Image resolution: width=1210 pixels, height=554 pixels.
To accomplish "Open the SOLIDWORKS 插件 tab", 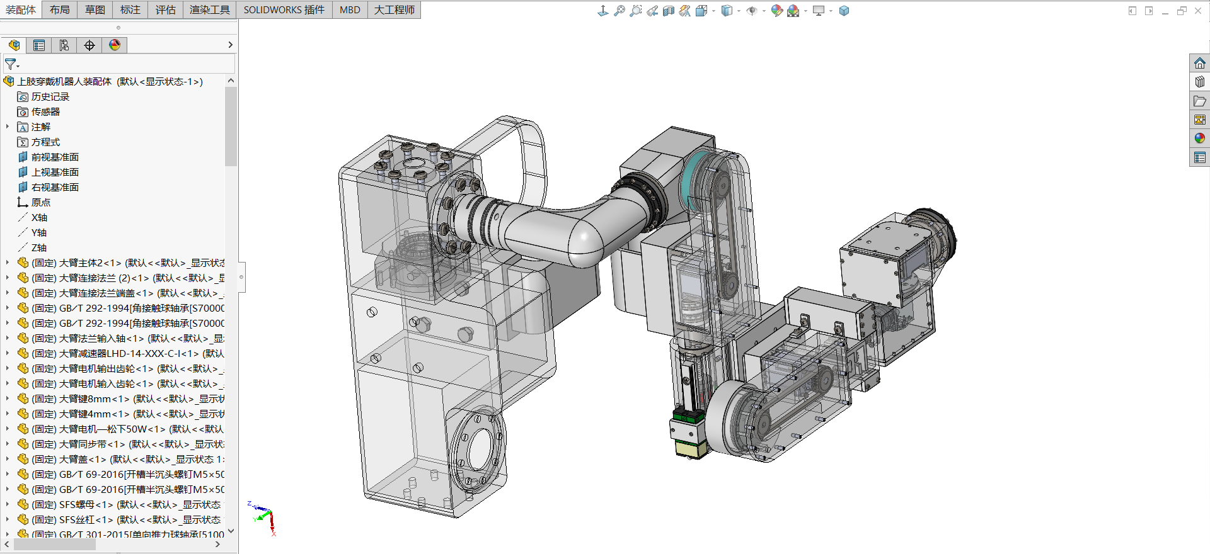I will coord(284,9).
